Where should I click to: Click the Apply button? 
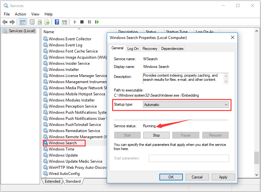pyautogui.click(x=223, y=177)
